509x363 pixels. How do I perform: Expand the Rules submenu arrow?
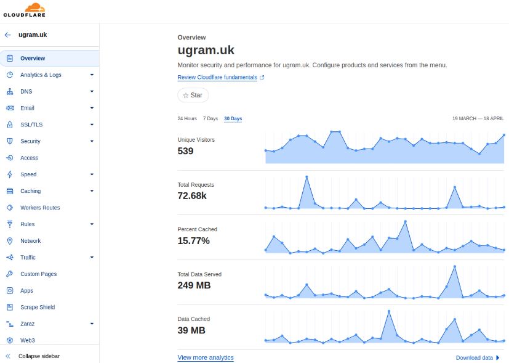(x=92, y=224)
